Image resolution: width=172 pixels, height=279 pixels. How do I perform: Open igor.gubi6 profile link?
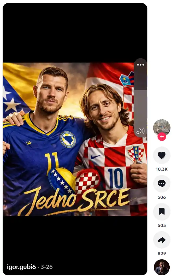(21, 267)
